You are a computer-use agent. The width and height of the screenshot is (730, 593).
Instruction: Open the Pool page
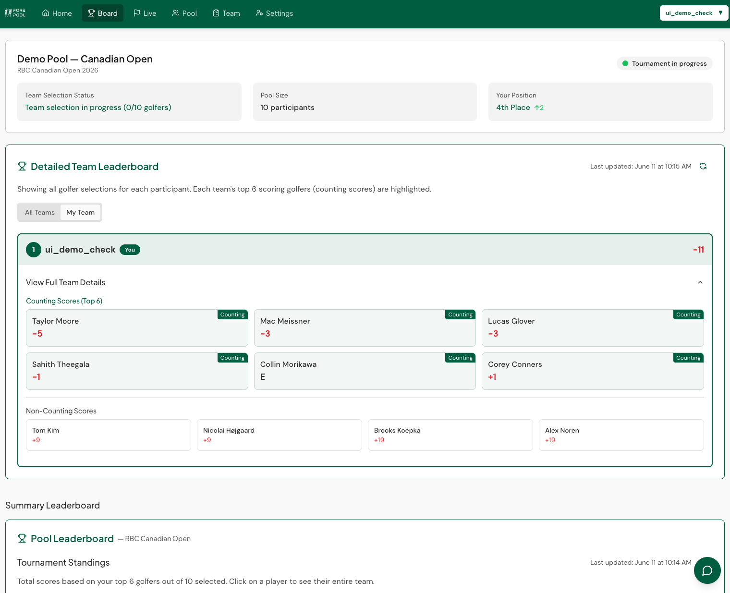tap(184, 13)
